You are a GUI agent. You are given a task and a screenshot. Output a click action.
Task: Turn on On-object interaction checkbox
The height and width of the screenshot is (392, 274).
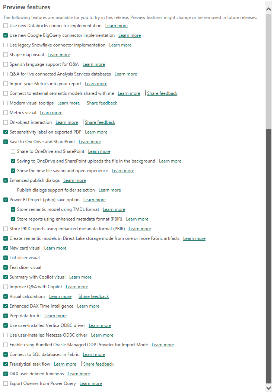(6, 122)
